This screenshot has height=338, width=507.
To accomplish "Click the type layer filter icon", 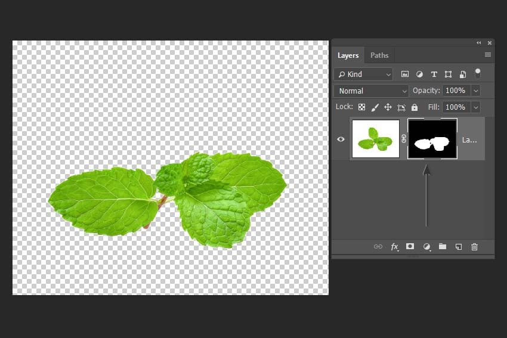I will 434,75.
